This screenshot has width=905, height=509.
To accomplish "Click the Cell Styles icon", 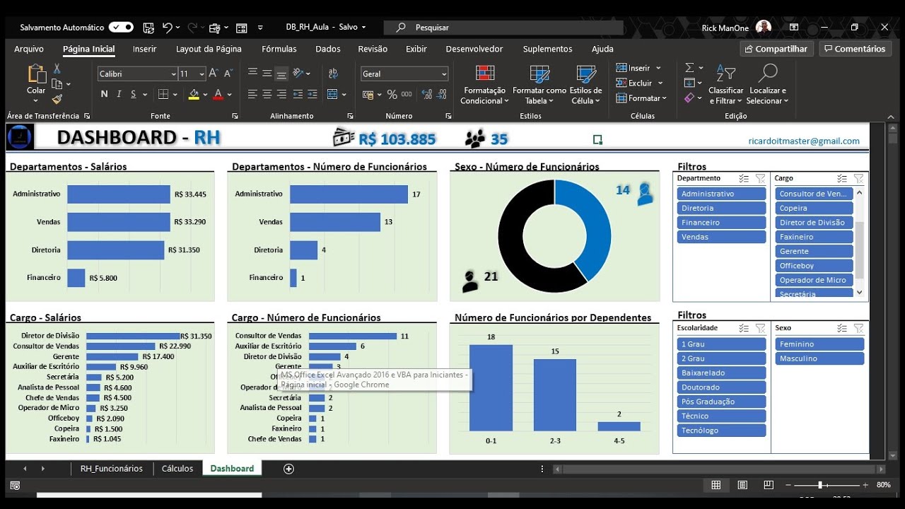I will 586,74.
